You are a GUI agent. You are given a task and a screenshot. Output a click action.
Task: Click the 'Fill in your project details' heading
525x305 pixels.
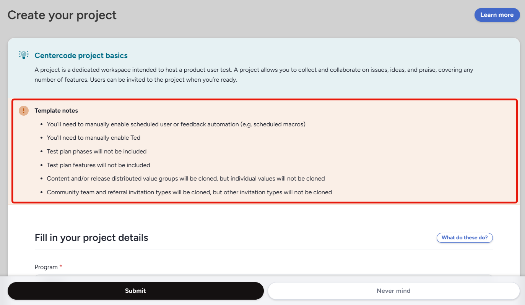[x=91, y=238]
